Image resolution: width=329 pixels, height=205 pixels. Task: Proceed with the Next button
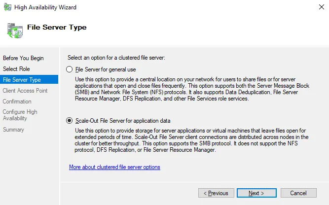coord(256,193)
